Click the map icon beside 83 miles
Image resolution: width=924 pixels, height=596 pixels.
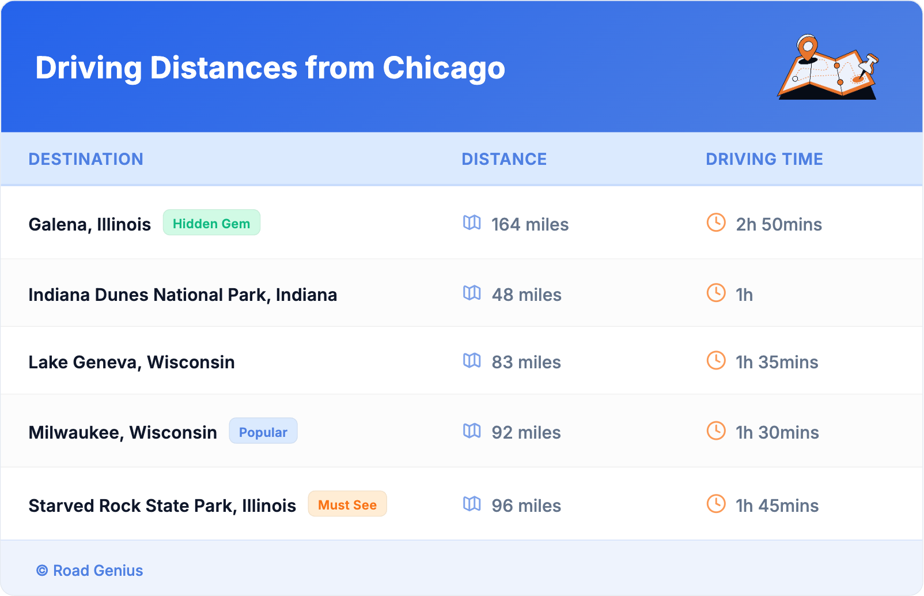point(472,360)
